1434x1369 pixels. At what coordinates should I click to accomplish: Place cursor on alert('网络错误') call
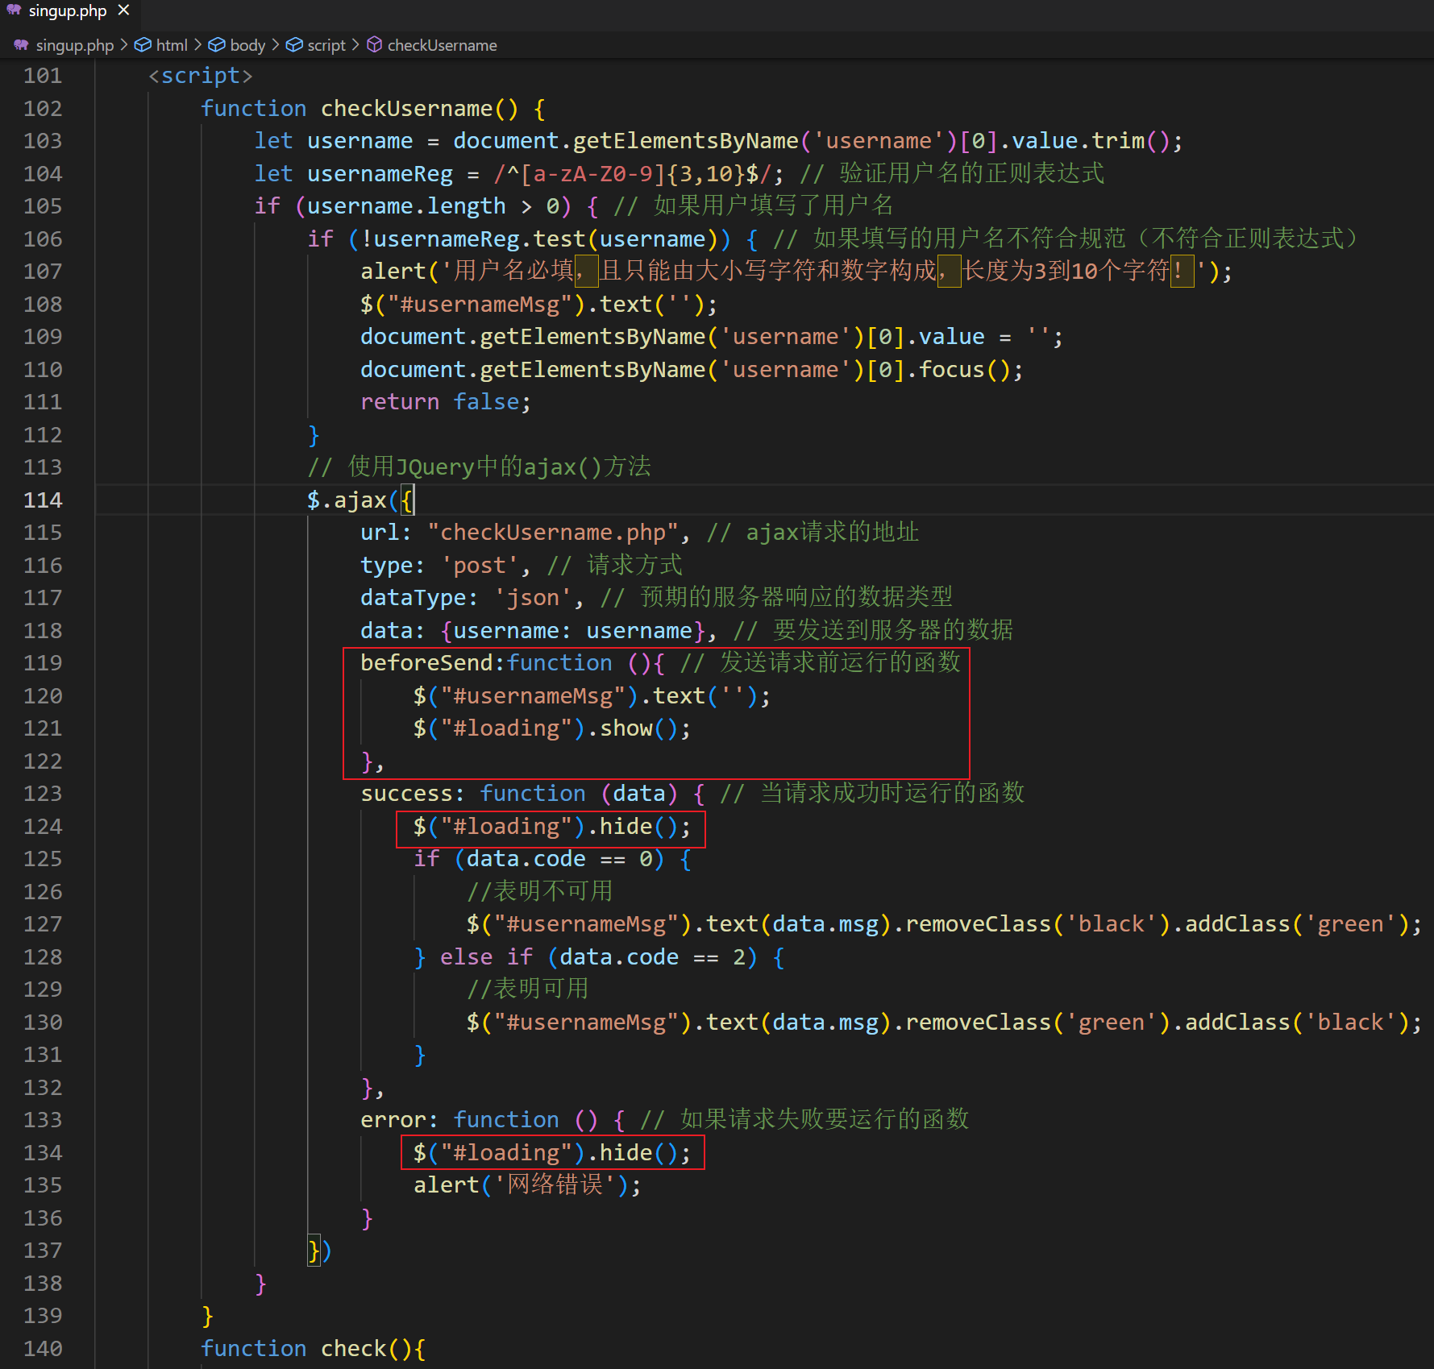click(x=527, y=1185)
